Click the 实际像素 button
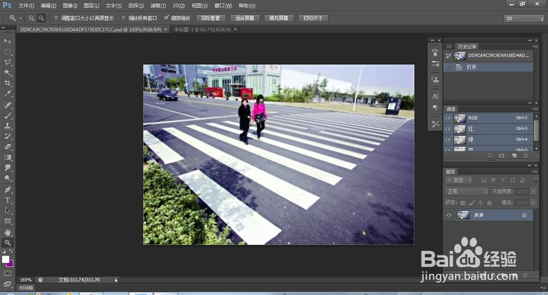 (x=210, y=18)
